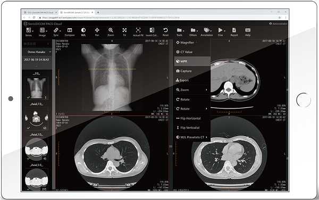Viewport: 319px width, 200px height.
Task: Select MPR in the Tools menu
Action: (192, 61)
